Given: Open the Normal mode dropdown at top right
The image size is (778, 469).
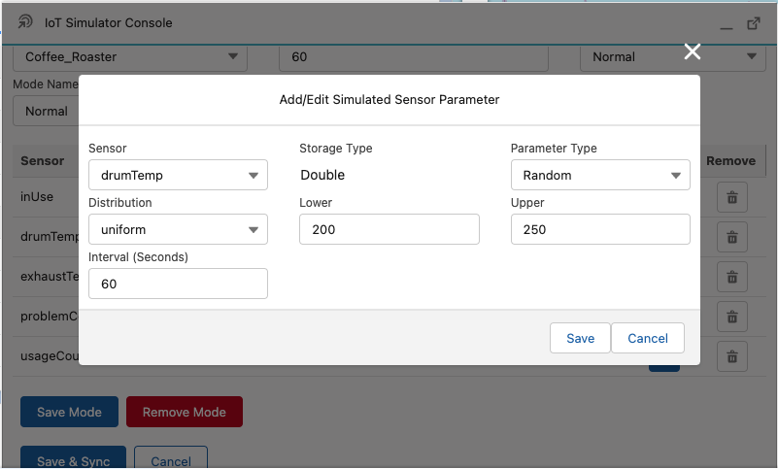Looking at the screenshot, I should point(673,57).
